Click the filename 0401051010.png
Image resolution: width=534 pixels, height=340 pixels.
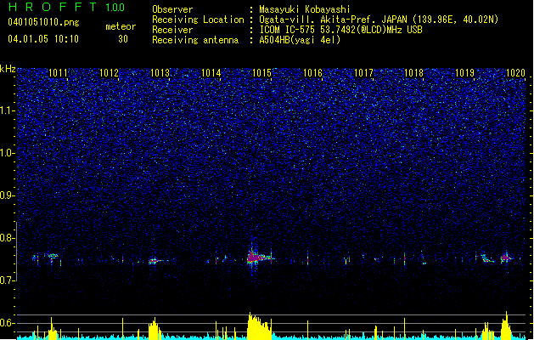43,22
